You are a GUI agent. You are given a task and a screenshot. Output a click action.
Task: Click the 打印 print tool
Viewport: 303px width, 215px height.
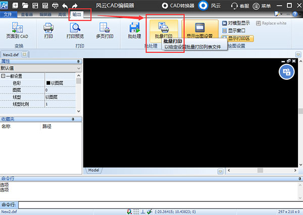[x=48, y=30]
